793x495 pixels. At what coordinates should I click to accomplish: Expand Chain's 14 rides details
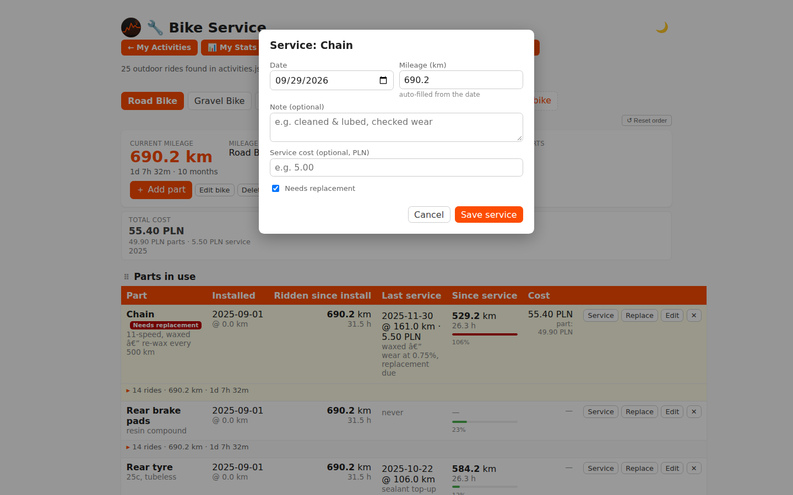click(187, 391)
